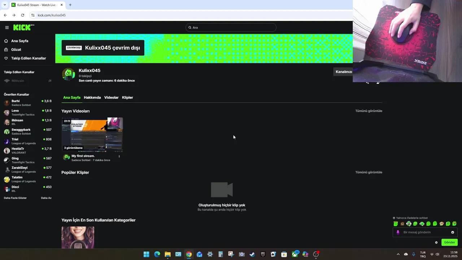Open Microsoft Edge from taskbar
The width and height of the screenshot is (462, 260).
coord(157,254)
